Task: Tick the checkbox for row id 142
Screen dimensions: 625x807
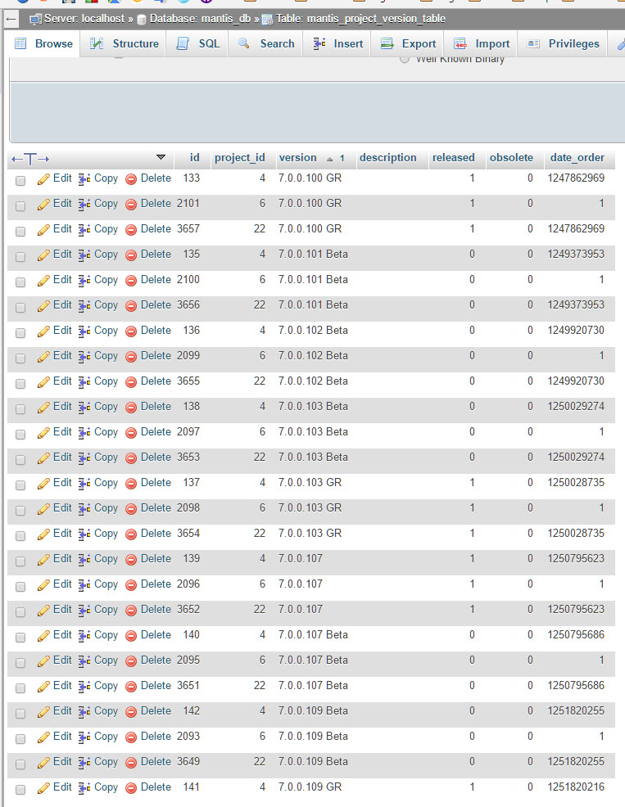Action: pyautogui.click(x=20, y=714)
